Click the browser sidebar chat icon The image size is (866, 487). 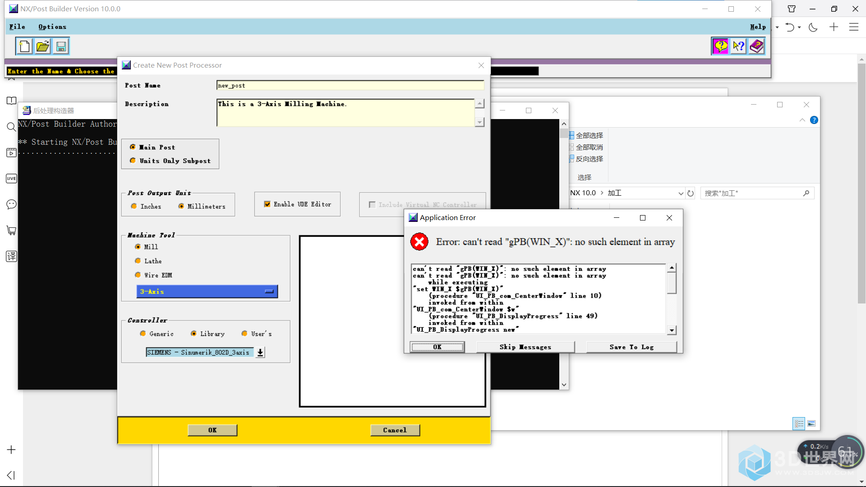pos(11,204)
